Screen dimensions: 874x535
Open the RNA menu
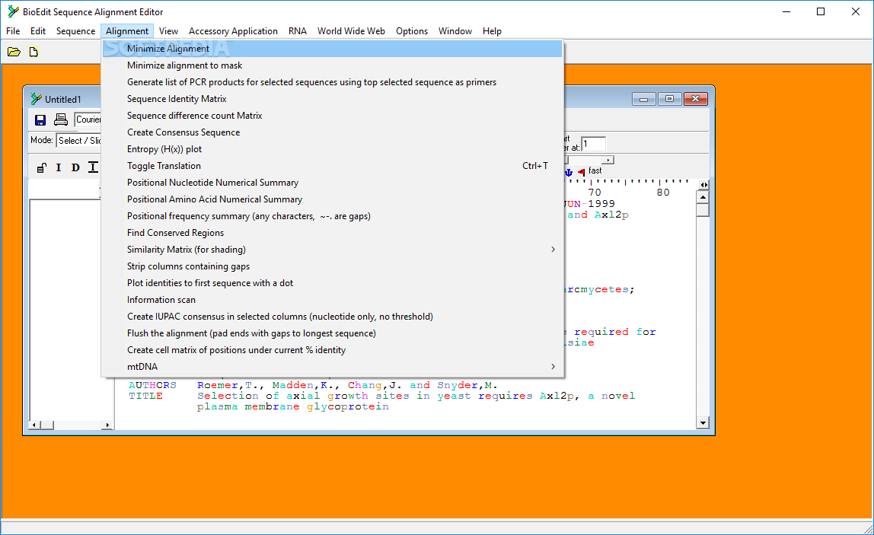click(298, 31)
